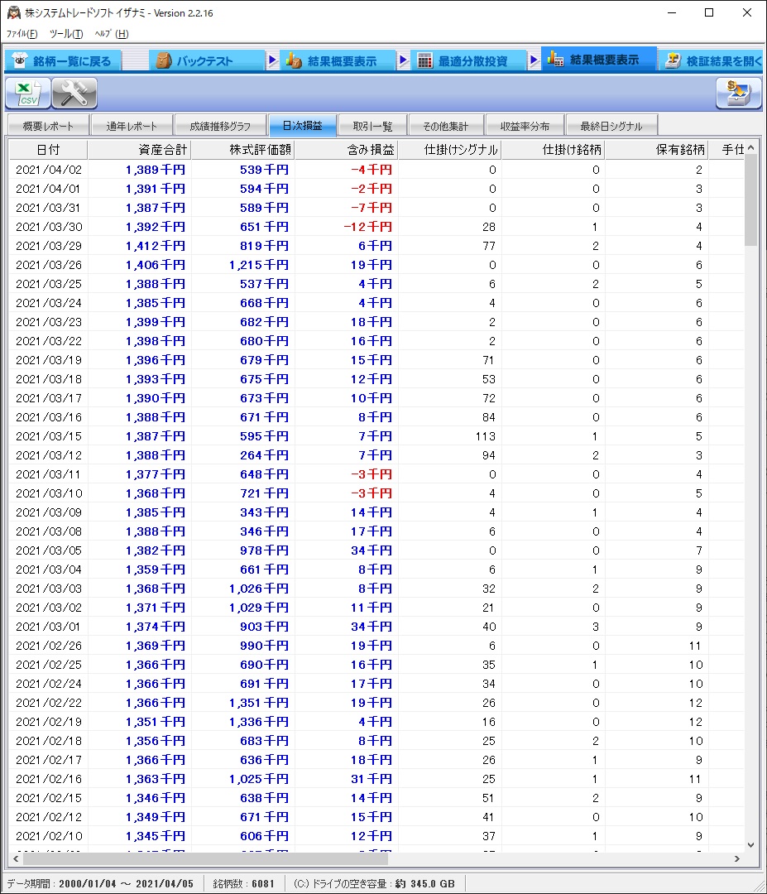Click the money icon button at top right
This screenshot has height=894, width=767.
pyautogui.click(x=738, y=94)
